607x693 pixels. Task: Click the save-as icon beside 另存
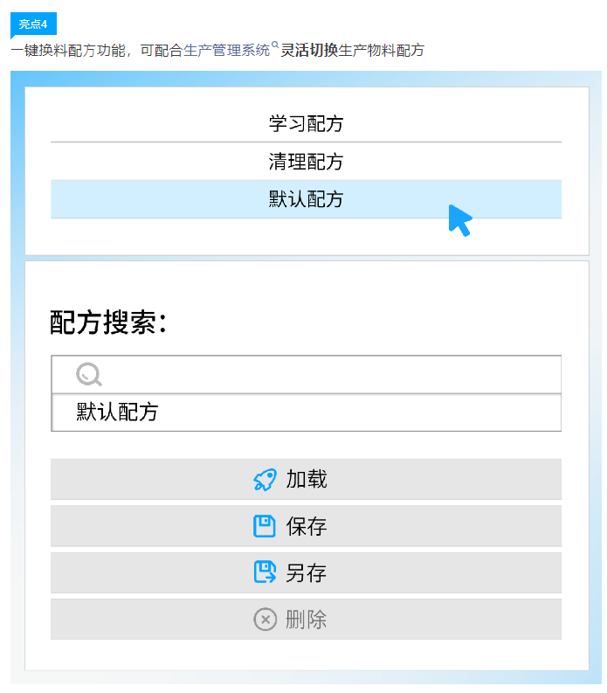tap(265, 572)
